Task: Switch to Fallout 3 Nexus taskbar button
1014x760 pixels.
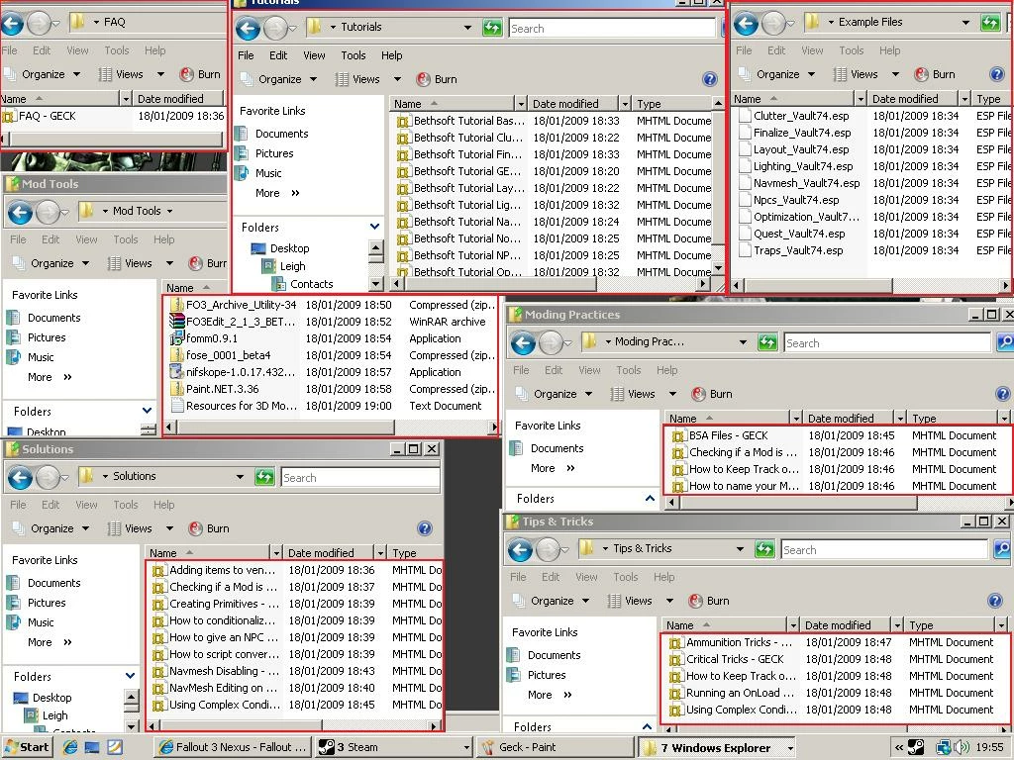Action: (x=232, y=748)
